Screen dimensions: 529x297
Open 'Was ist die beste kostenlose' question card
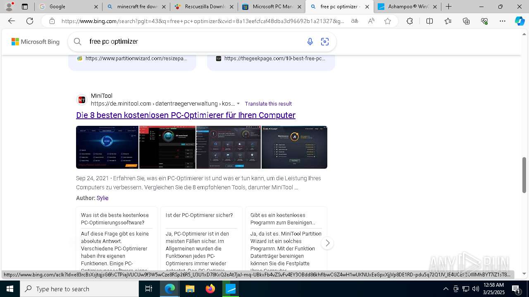point(117,239)
